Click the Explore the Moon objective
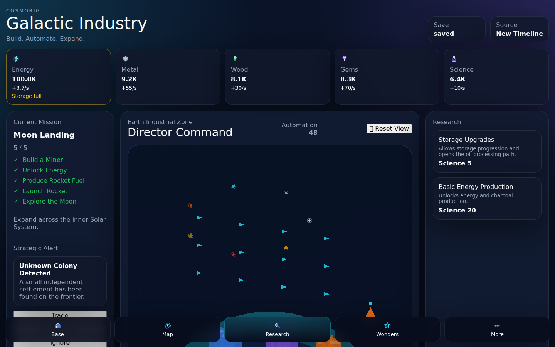555x347 pixels. (49, 201)
